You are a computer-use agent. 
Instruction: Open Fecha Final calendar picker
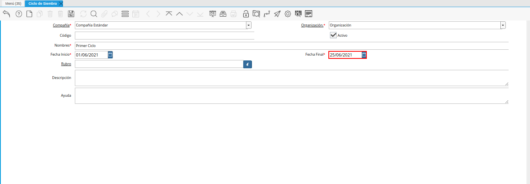[x=364, y=55]
